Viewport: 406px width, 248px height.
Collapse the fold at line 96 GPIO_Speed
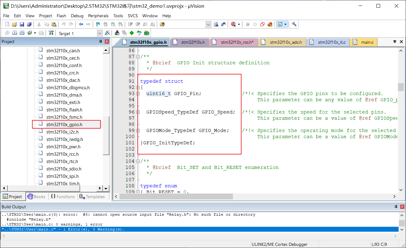[138, 112]
